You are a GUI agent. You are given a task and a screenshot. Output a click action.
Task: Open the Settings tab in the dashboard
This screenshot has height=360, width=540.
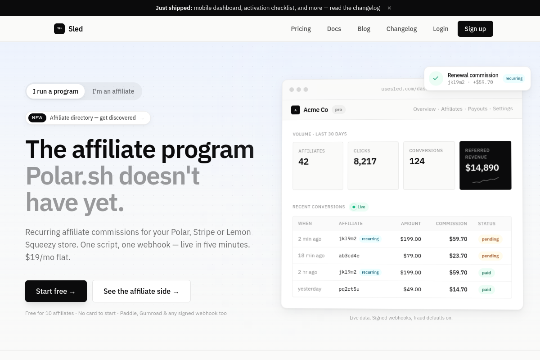pos(503,109)
